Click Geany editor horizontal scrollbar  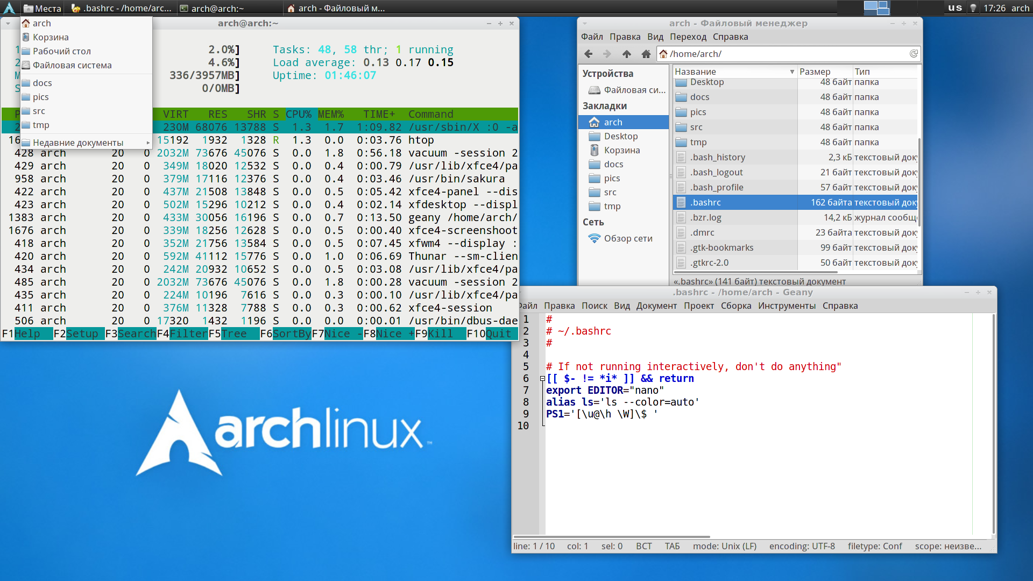pyautogui.click(x=612, y=536)
